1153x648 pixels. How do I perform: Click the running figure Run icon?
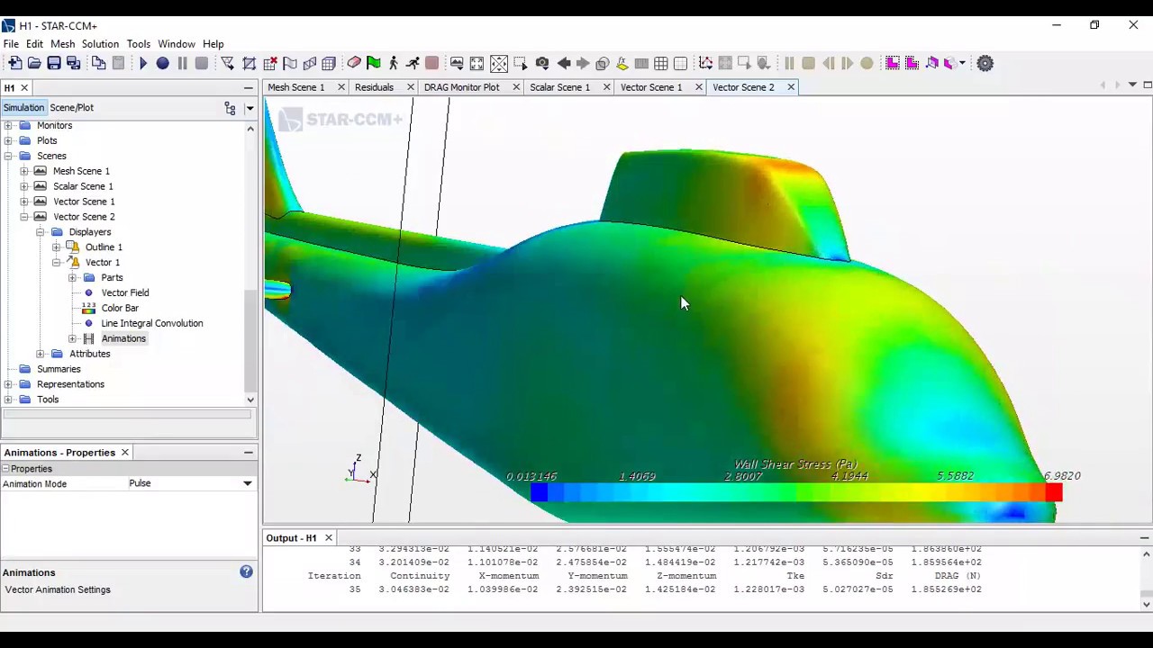click(413, 63)
